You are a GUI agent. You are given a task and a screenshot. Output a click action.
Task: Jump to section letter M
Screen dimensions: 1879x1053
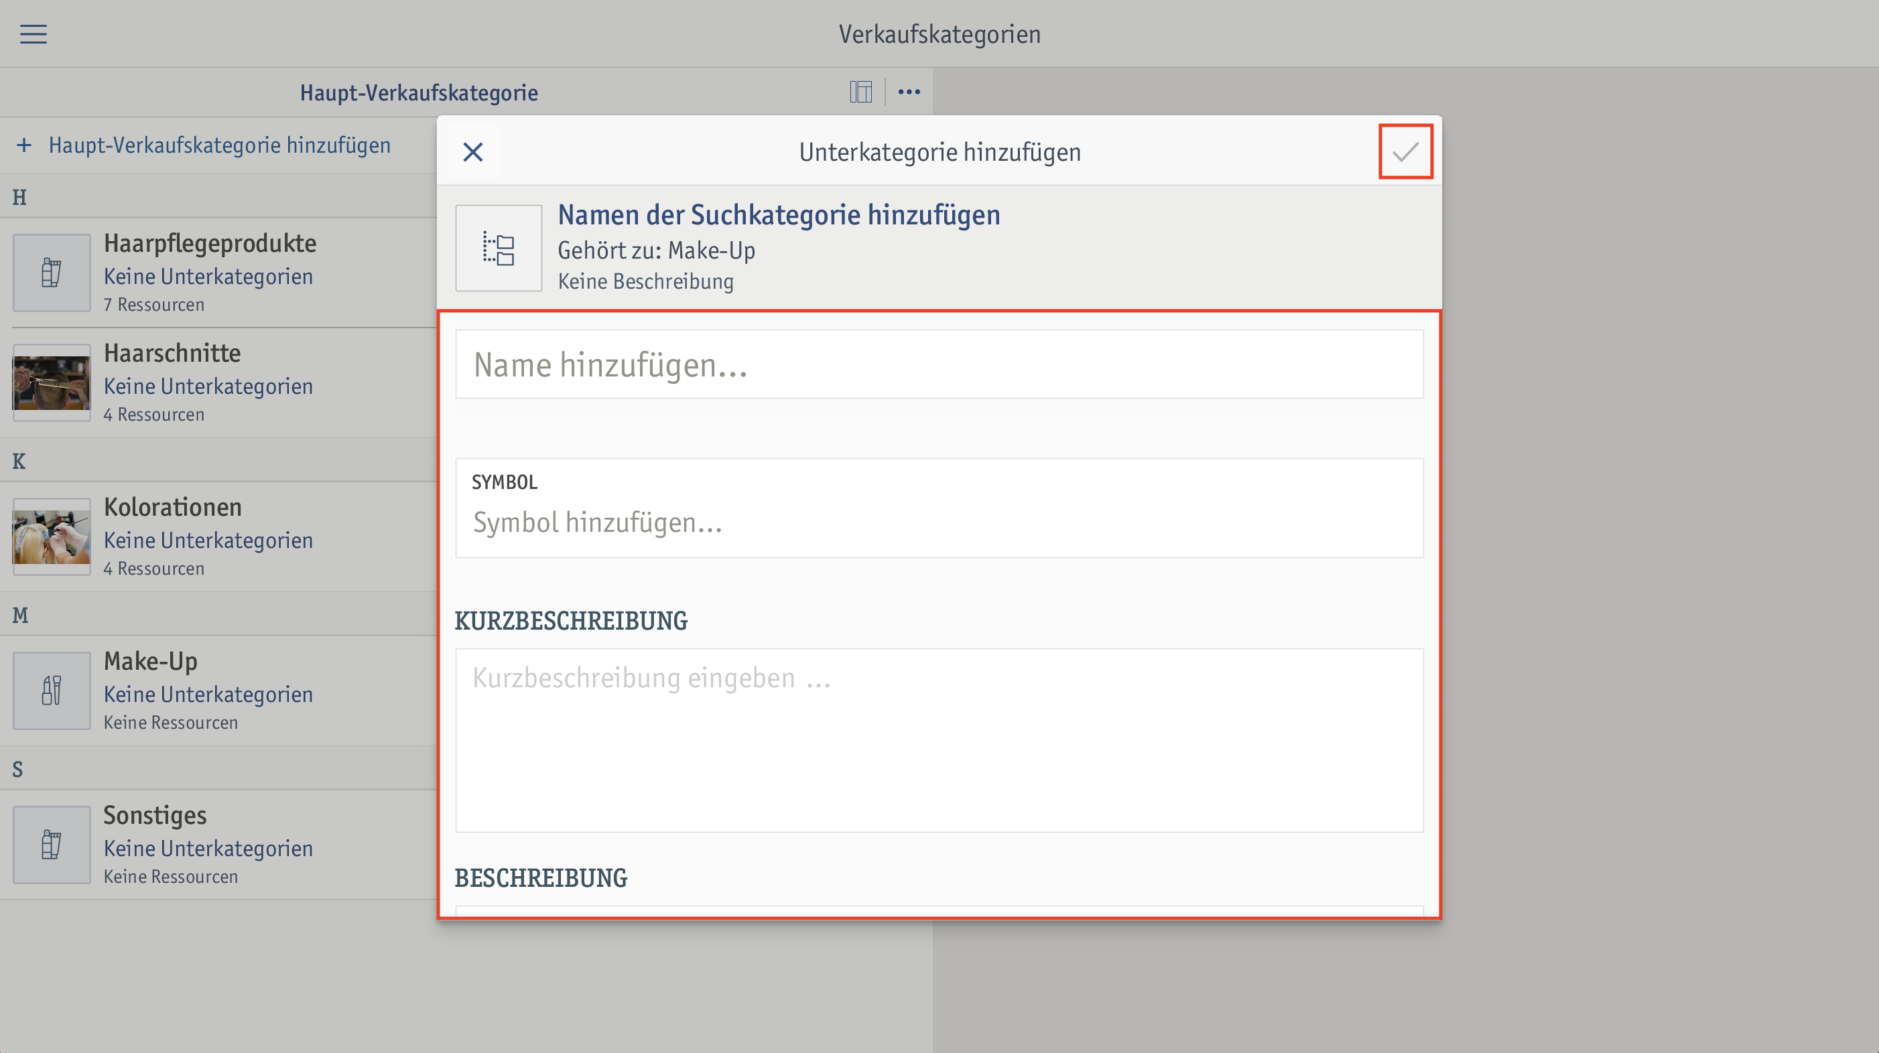point(20,616)
